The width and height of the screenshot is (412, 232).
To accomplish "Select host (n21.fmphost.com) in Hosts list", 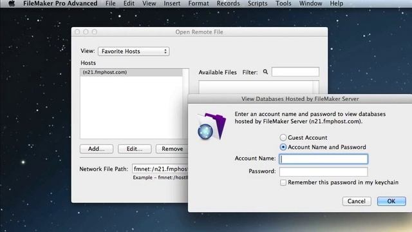I will pyautogui.click(x=131, y=72).
